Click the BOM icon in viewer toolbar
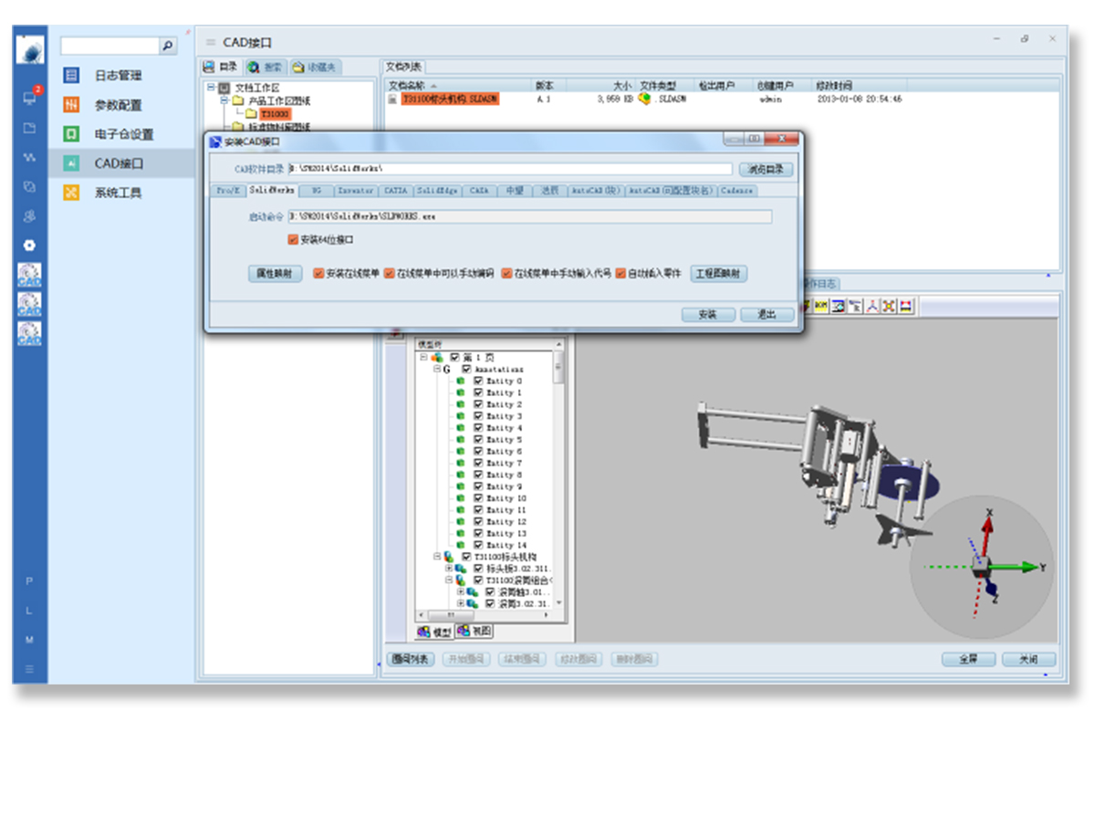This screenshot has height=815, width=1095. click(821, 307)
